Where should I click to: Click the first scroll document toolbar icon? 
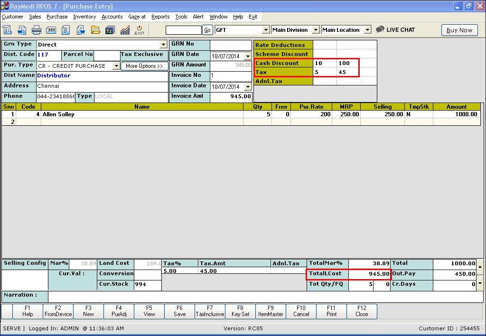pos(8,30)
